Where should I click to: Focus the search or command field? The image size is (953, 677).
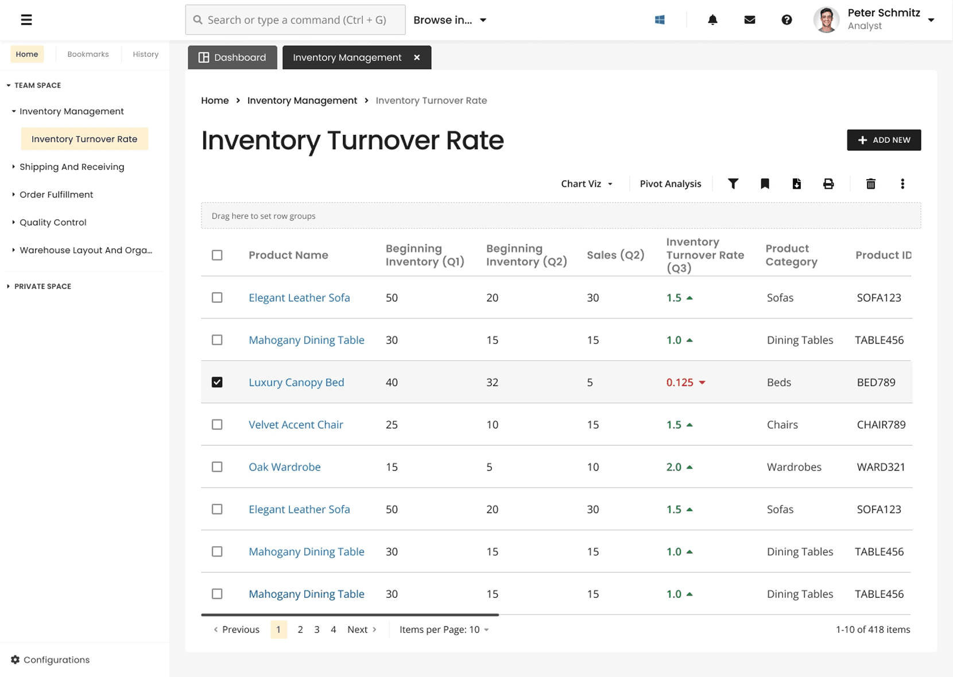295,20
